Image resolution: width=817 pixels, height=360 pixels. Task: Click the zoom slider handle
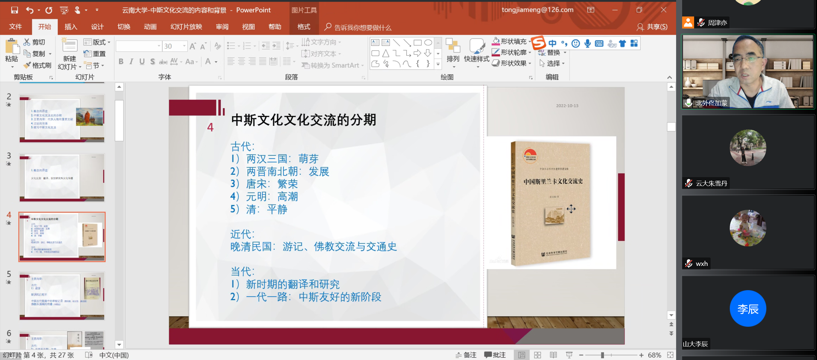pos(602,355)
